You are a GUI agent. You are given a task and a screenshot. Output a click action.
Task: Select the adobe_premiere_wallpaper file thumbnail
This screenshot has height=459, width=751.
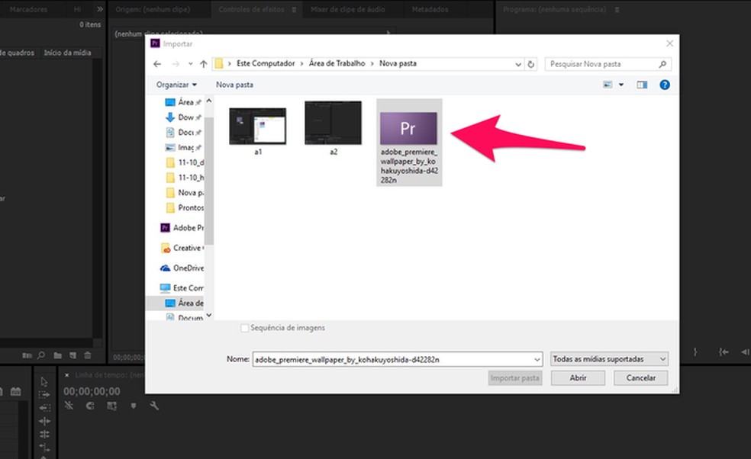tap(408, 128)
